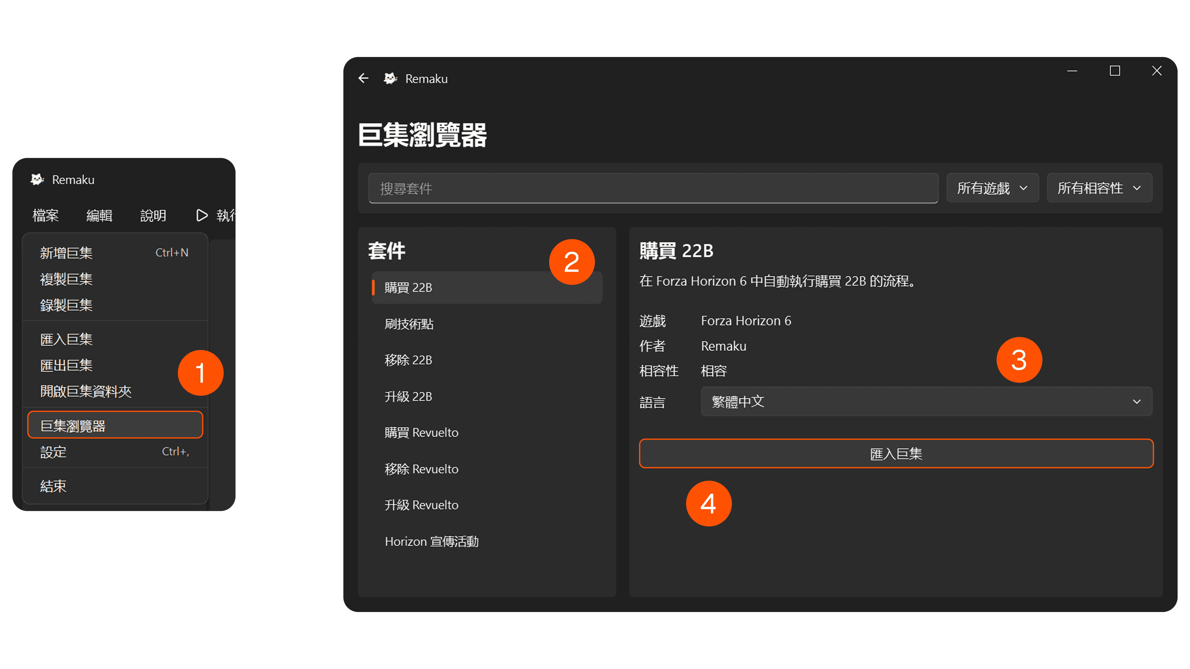Image resolution: width=1190 pixels, height=669 pixels.
Task: Choose 結束 to exit Remaku
Action: tap(115, 486)
